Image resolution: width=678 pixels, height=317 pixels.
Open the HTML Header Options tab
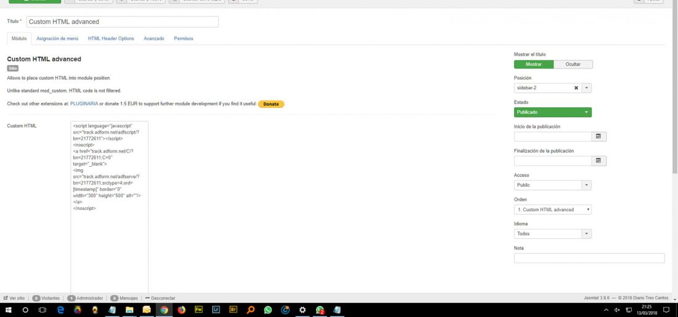111,38
